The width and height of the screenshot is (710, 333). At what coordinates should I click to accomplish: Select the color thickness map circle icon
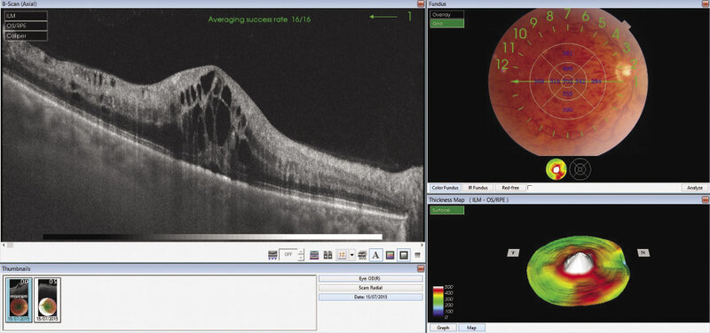tap(557, 168)
